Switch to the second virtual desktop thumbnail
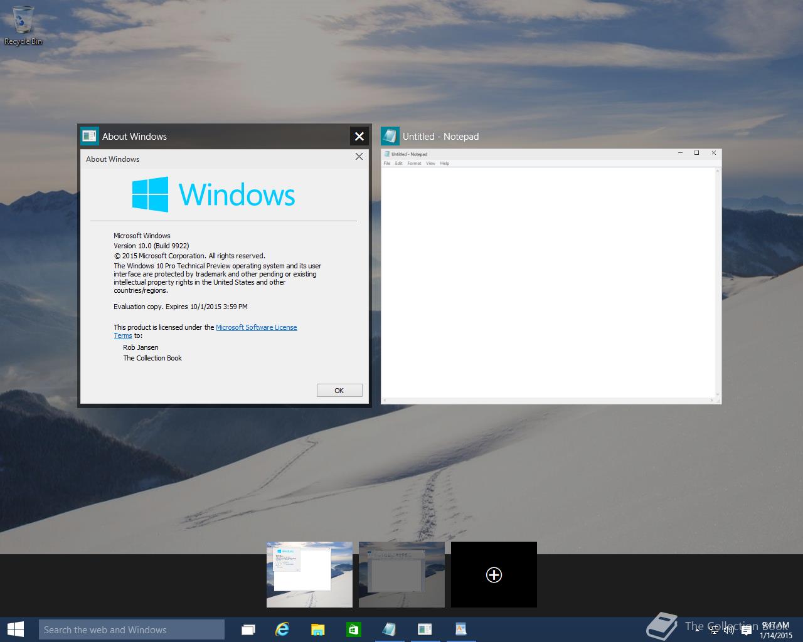The image size is (803, 642). (401, 574)
